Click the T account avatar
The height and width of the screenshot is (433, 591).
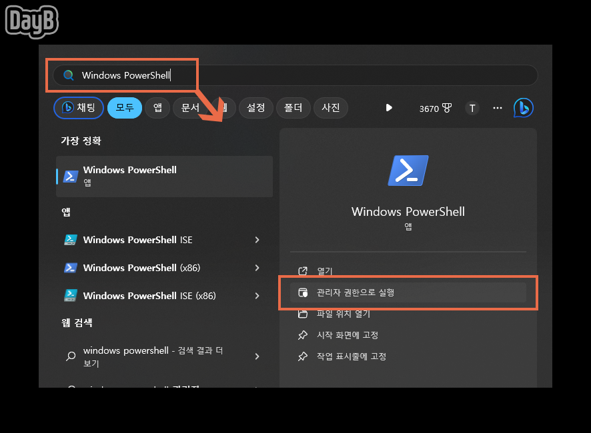coord(472,109)
